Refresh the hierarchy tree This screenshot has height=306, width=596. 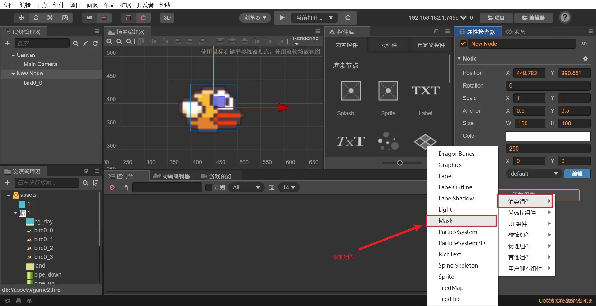coord(95,43)
